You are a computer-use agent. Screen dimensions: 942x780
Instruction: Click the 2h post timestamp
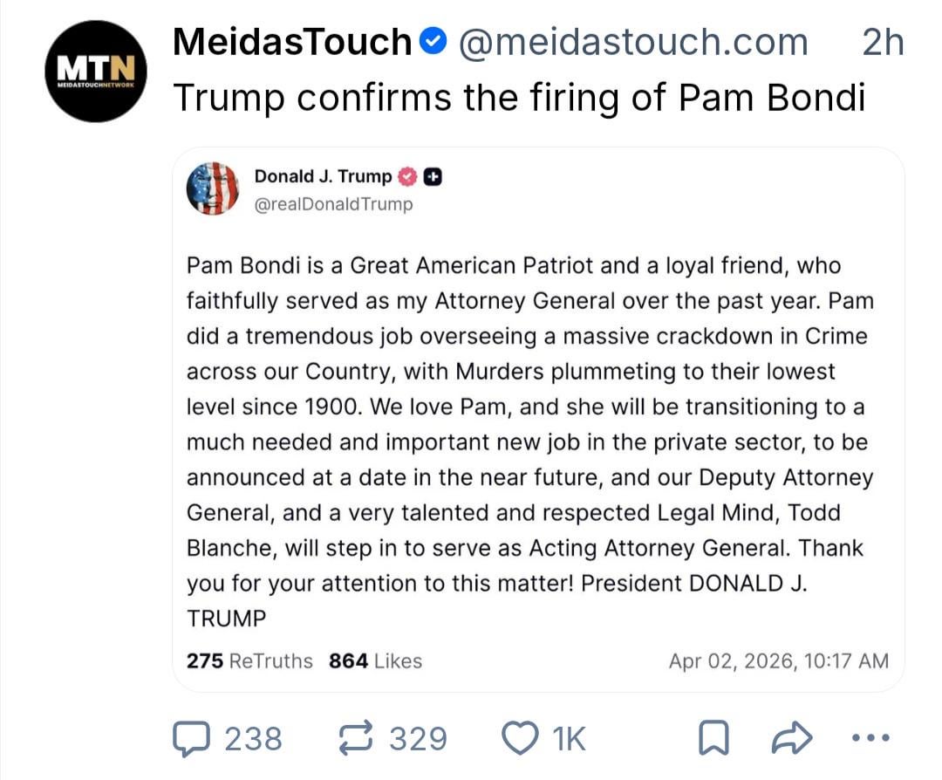pos(883,42)
